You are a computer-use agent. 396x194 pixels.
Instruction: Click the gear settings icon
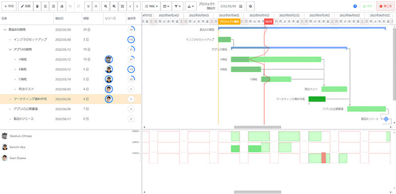pos(250,6)
